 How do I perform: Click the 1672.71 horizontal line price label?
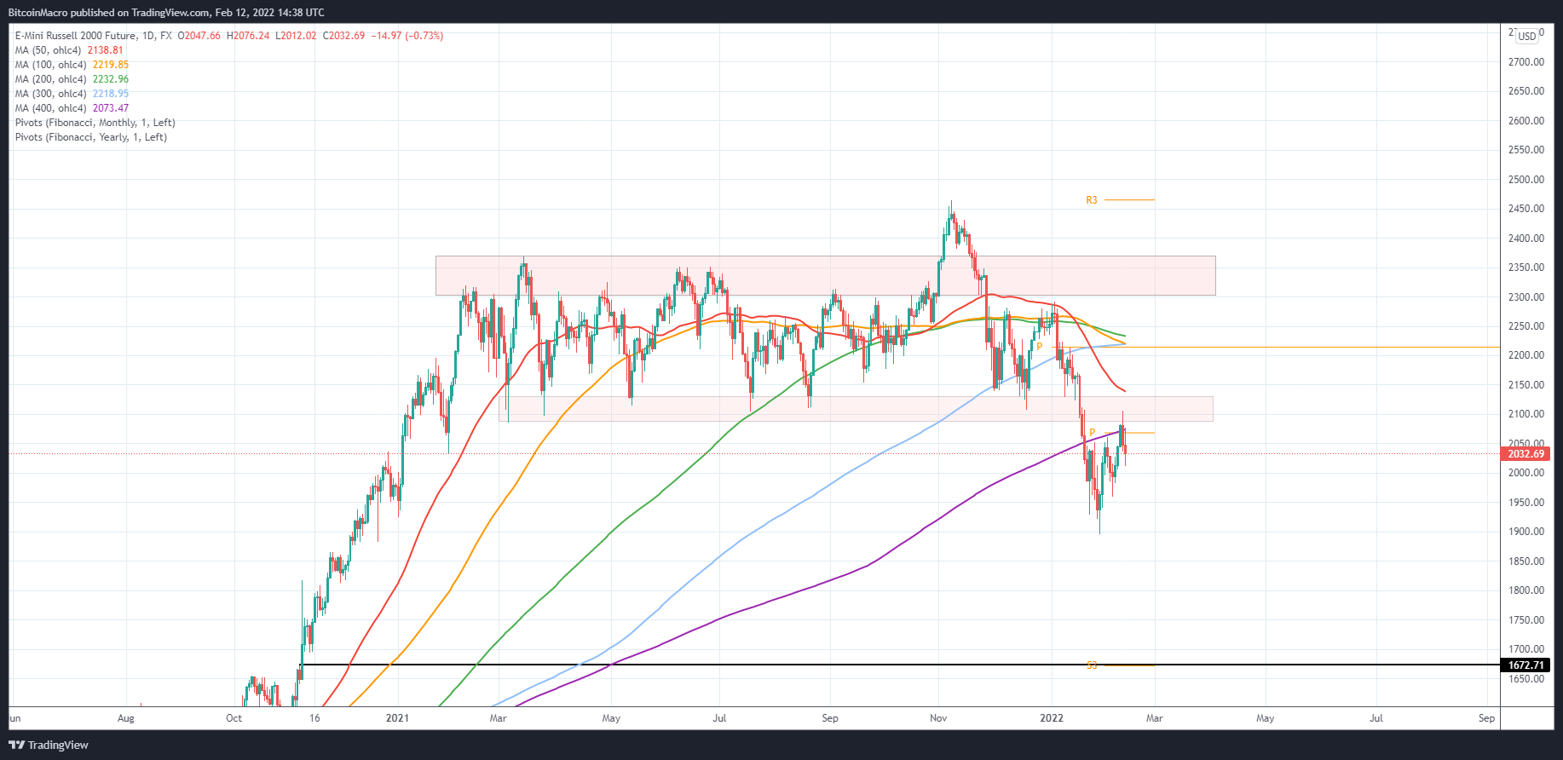1526,665
